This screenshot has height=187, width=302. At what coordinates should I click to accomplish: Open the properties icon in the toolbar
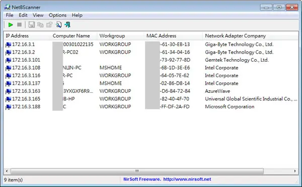click(49, 25)
